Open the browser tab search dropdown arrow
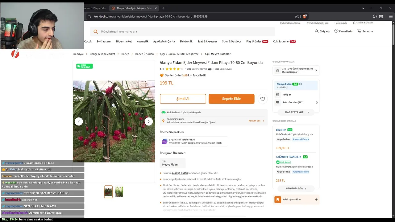This screenshot has height=222, width=395. click(363, 8)
